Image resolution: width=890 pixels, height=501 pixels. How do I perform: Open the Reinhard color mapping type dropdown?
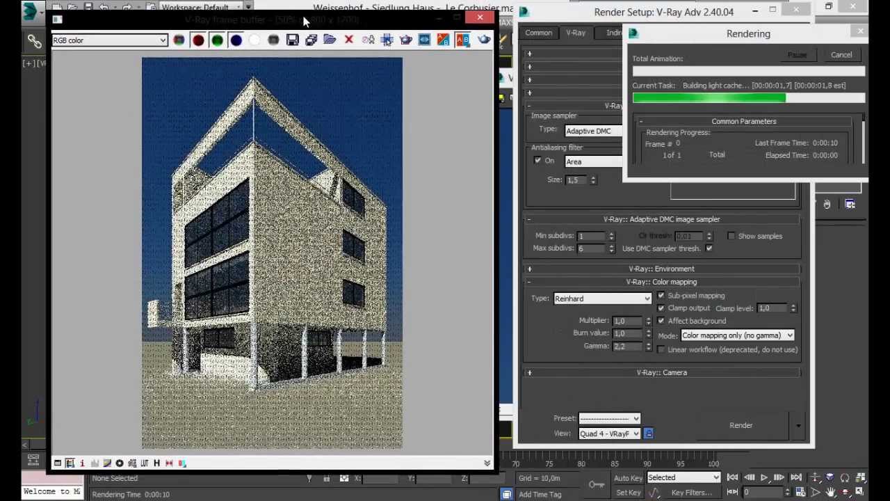[x=602, y=299]
